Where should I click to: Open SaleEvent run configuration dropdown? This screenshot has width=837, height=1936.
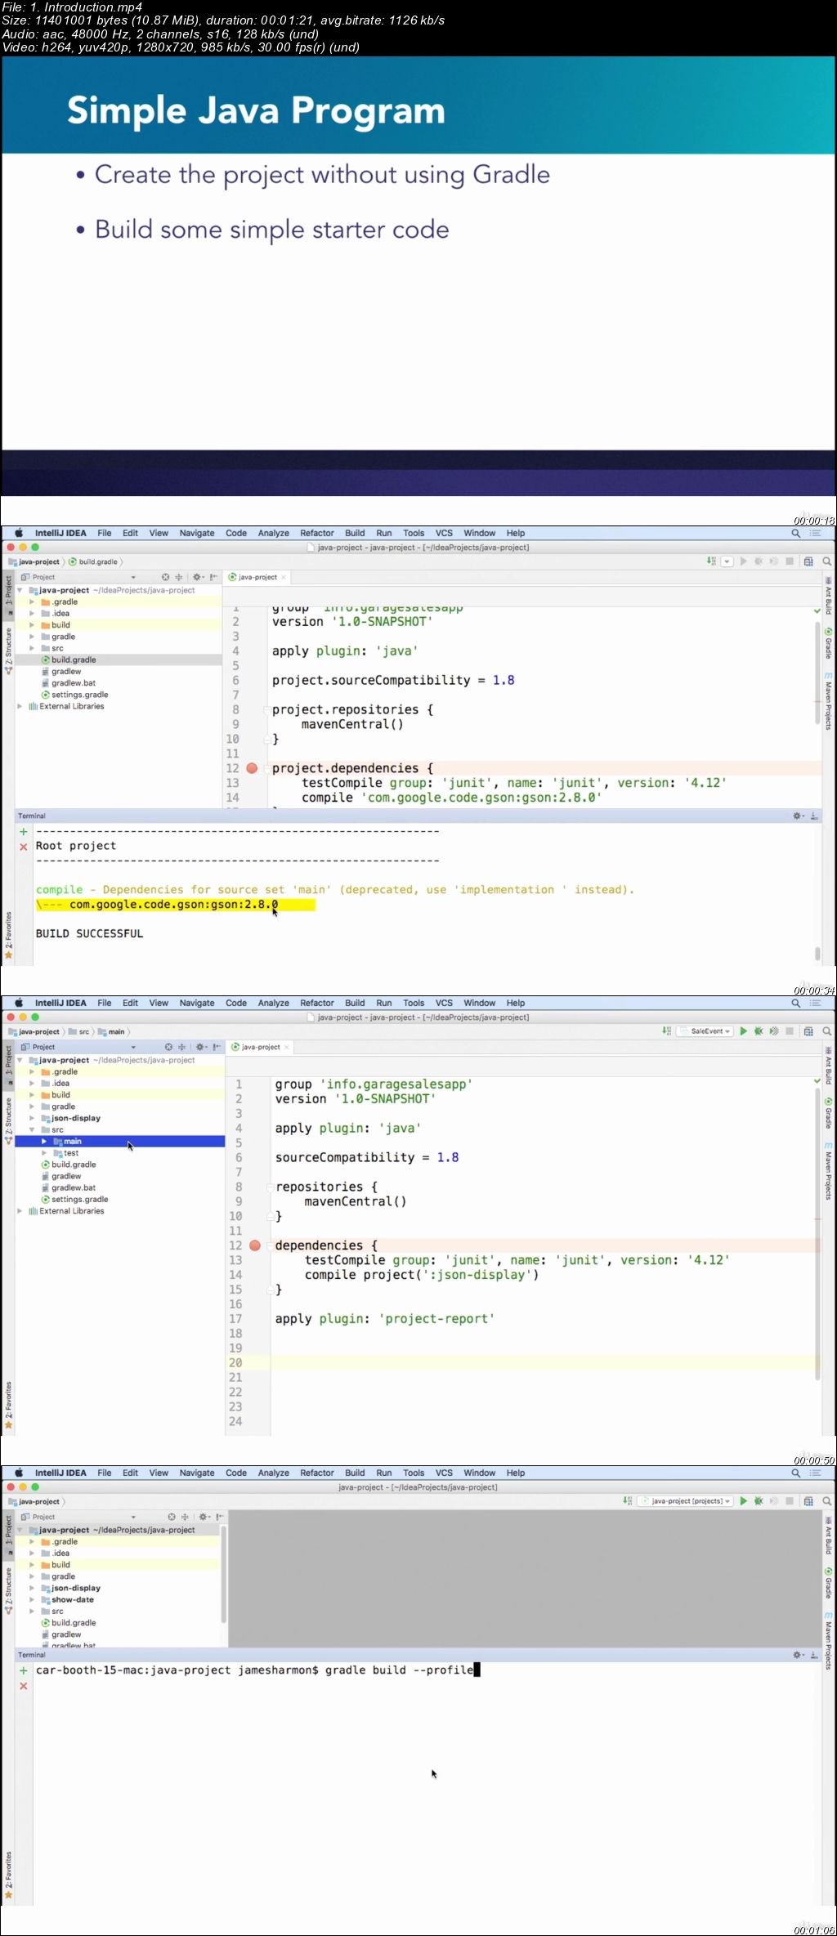706,1031
